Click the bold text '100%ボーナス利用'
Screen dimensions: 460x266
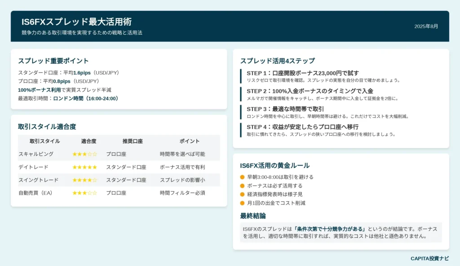pyautogui.click(x=40, y=90)
